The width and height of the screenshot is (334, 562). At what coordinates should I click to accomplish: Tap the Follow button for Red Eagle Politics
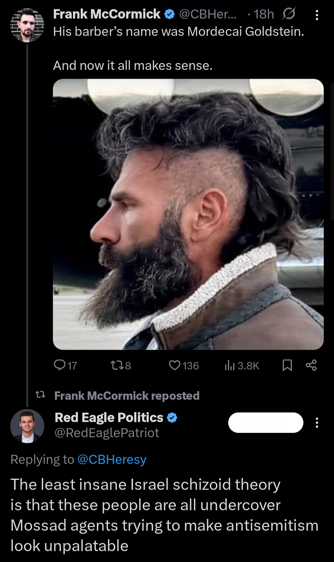266,423
